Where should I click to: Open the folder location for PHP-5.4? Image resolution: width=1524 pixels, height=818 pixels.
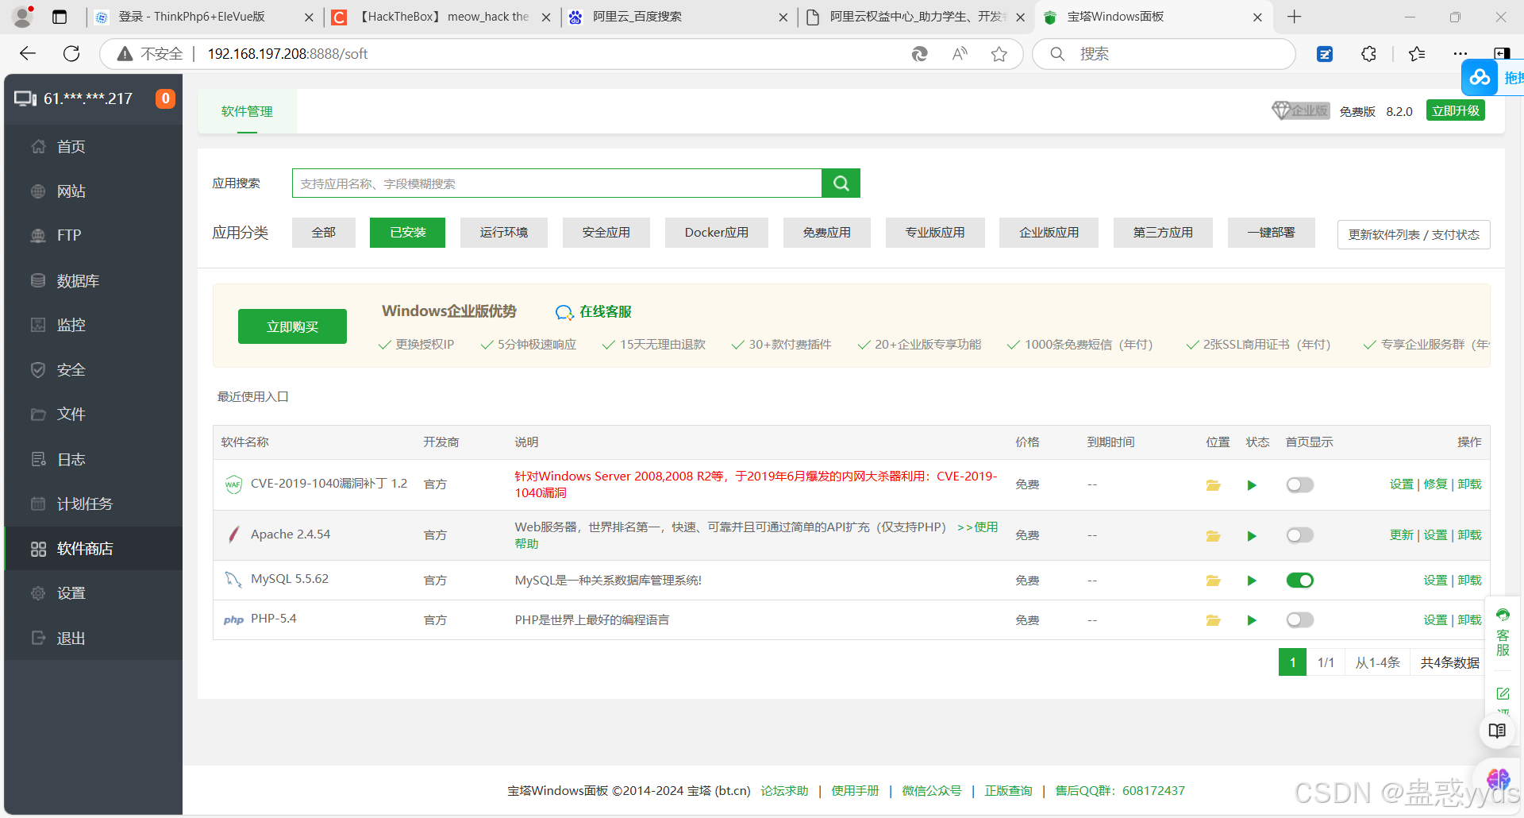tap(1213, 620)
